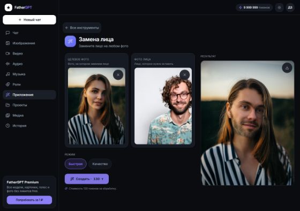300x211 pixels.
Task: Click the chat bubble icon beside Чат
Action: click(x=7, y=33)
